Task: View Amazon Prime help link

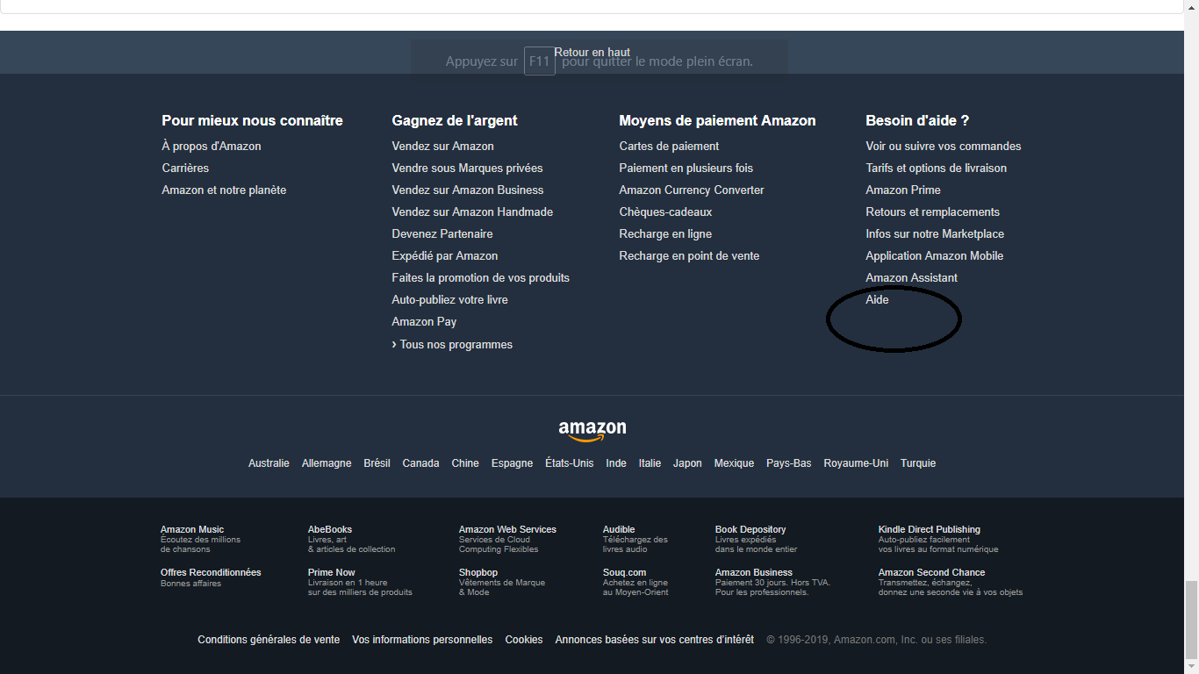Action: [x=903, y=190]
